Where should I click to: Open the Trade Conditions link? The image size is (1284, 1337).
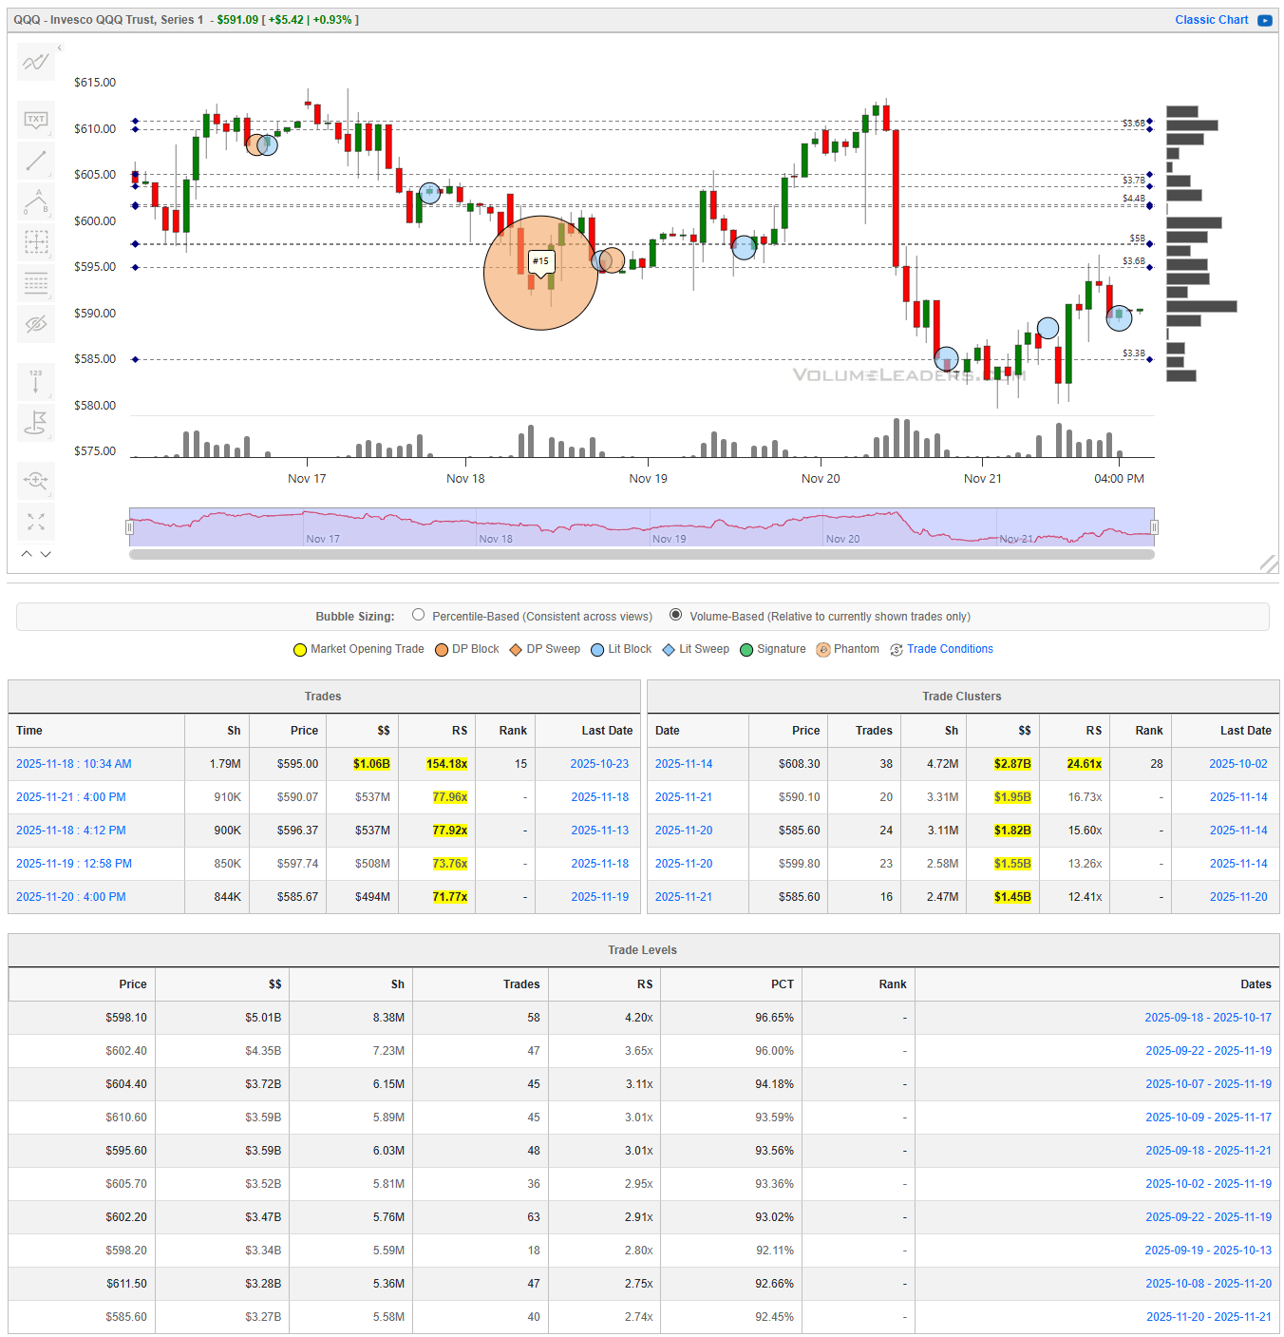click(x=950, y=649)
